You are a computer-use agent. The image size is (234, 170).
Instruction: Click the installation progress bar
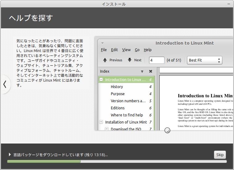point(117,161)
